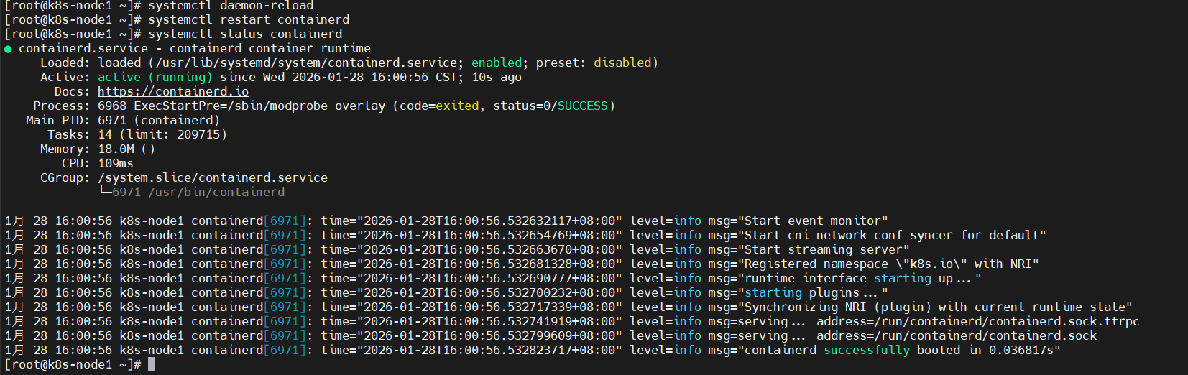The image size is (1188, 375).
Task: Click the "systemctl restart containerd" command text
Action: coord(249,19)
